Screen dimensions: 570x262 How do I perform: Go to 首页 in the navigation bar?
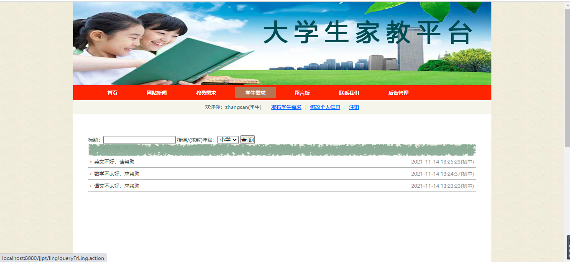(112, 93)
